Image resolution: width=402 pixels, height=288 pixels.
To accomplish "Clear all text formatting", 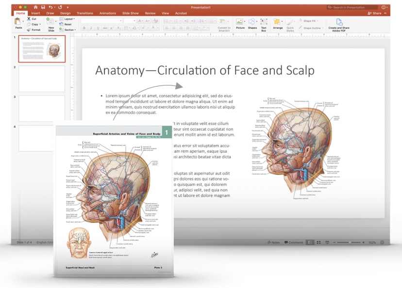I will click(x=156, y=21).
